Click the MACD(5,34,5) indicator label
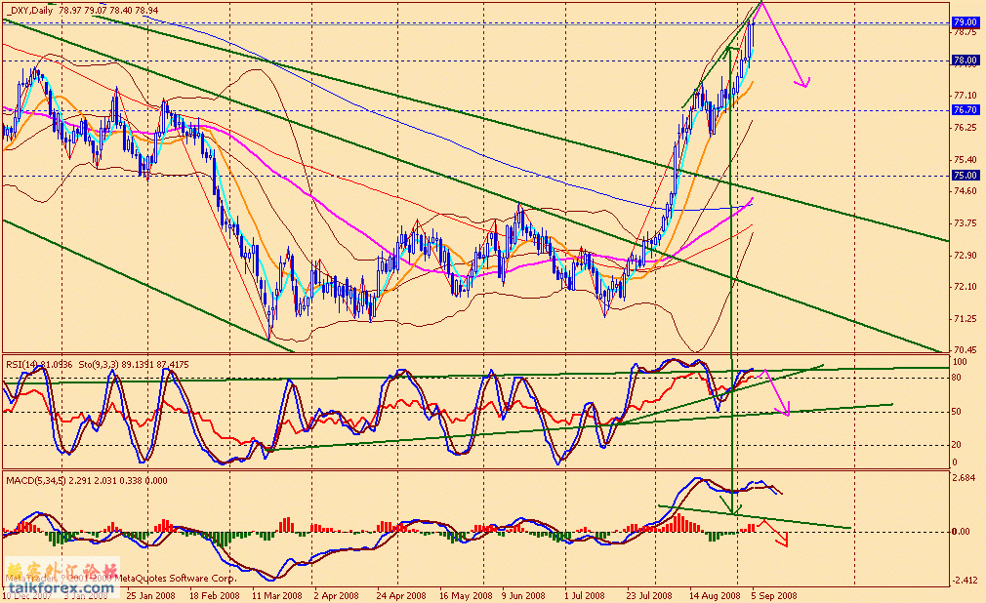The height and width of the screenshot is (603, 986). (x=87, y=481)
